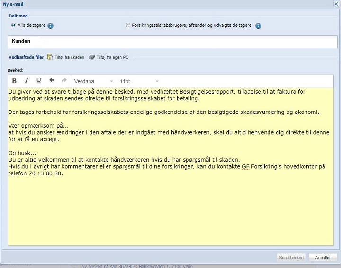The width and height of the screenshot is (341, 268).
Task: Click inside the yellow Besked text area
Action: [x=170, y=167]
